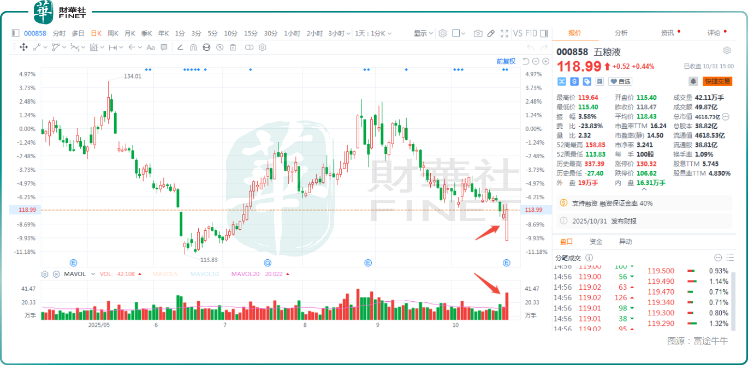The height and width of the screenshot is (376, 748).
Task: Select the text annotation Aa tool
Action: [x=151, y=47]
